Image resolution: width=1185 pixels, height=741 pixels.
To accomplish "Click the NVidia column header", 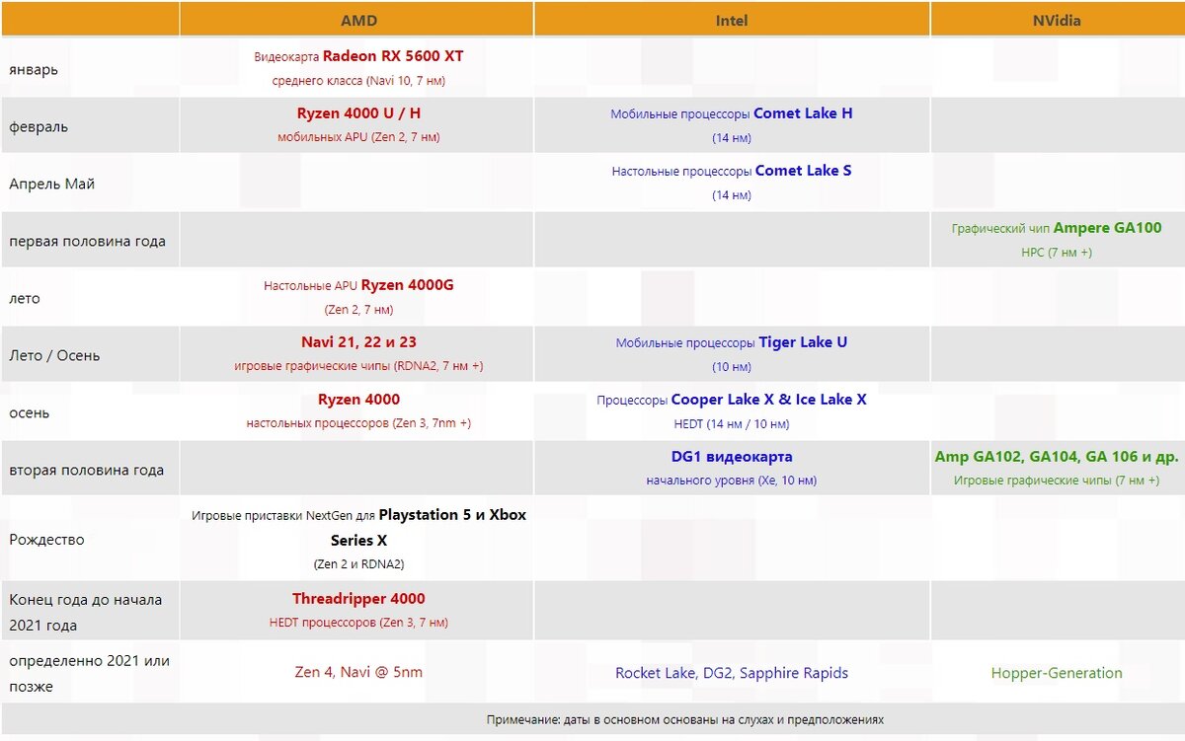I will [x=1058, y=20].
